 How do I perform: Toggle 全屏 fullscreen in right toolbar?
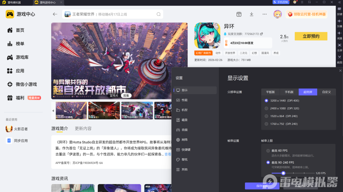pos(339,47)
